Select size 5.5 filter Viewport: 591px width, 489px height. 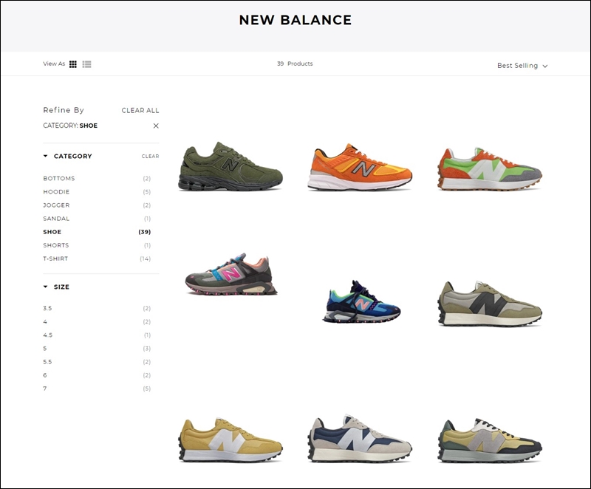click(47, 362)
